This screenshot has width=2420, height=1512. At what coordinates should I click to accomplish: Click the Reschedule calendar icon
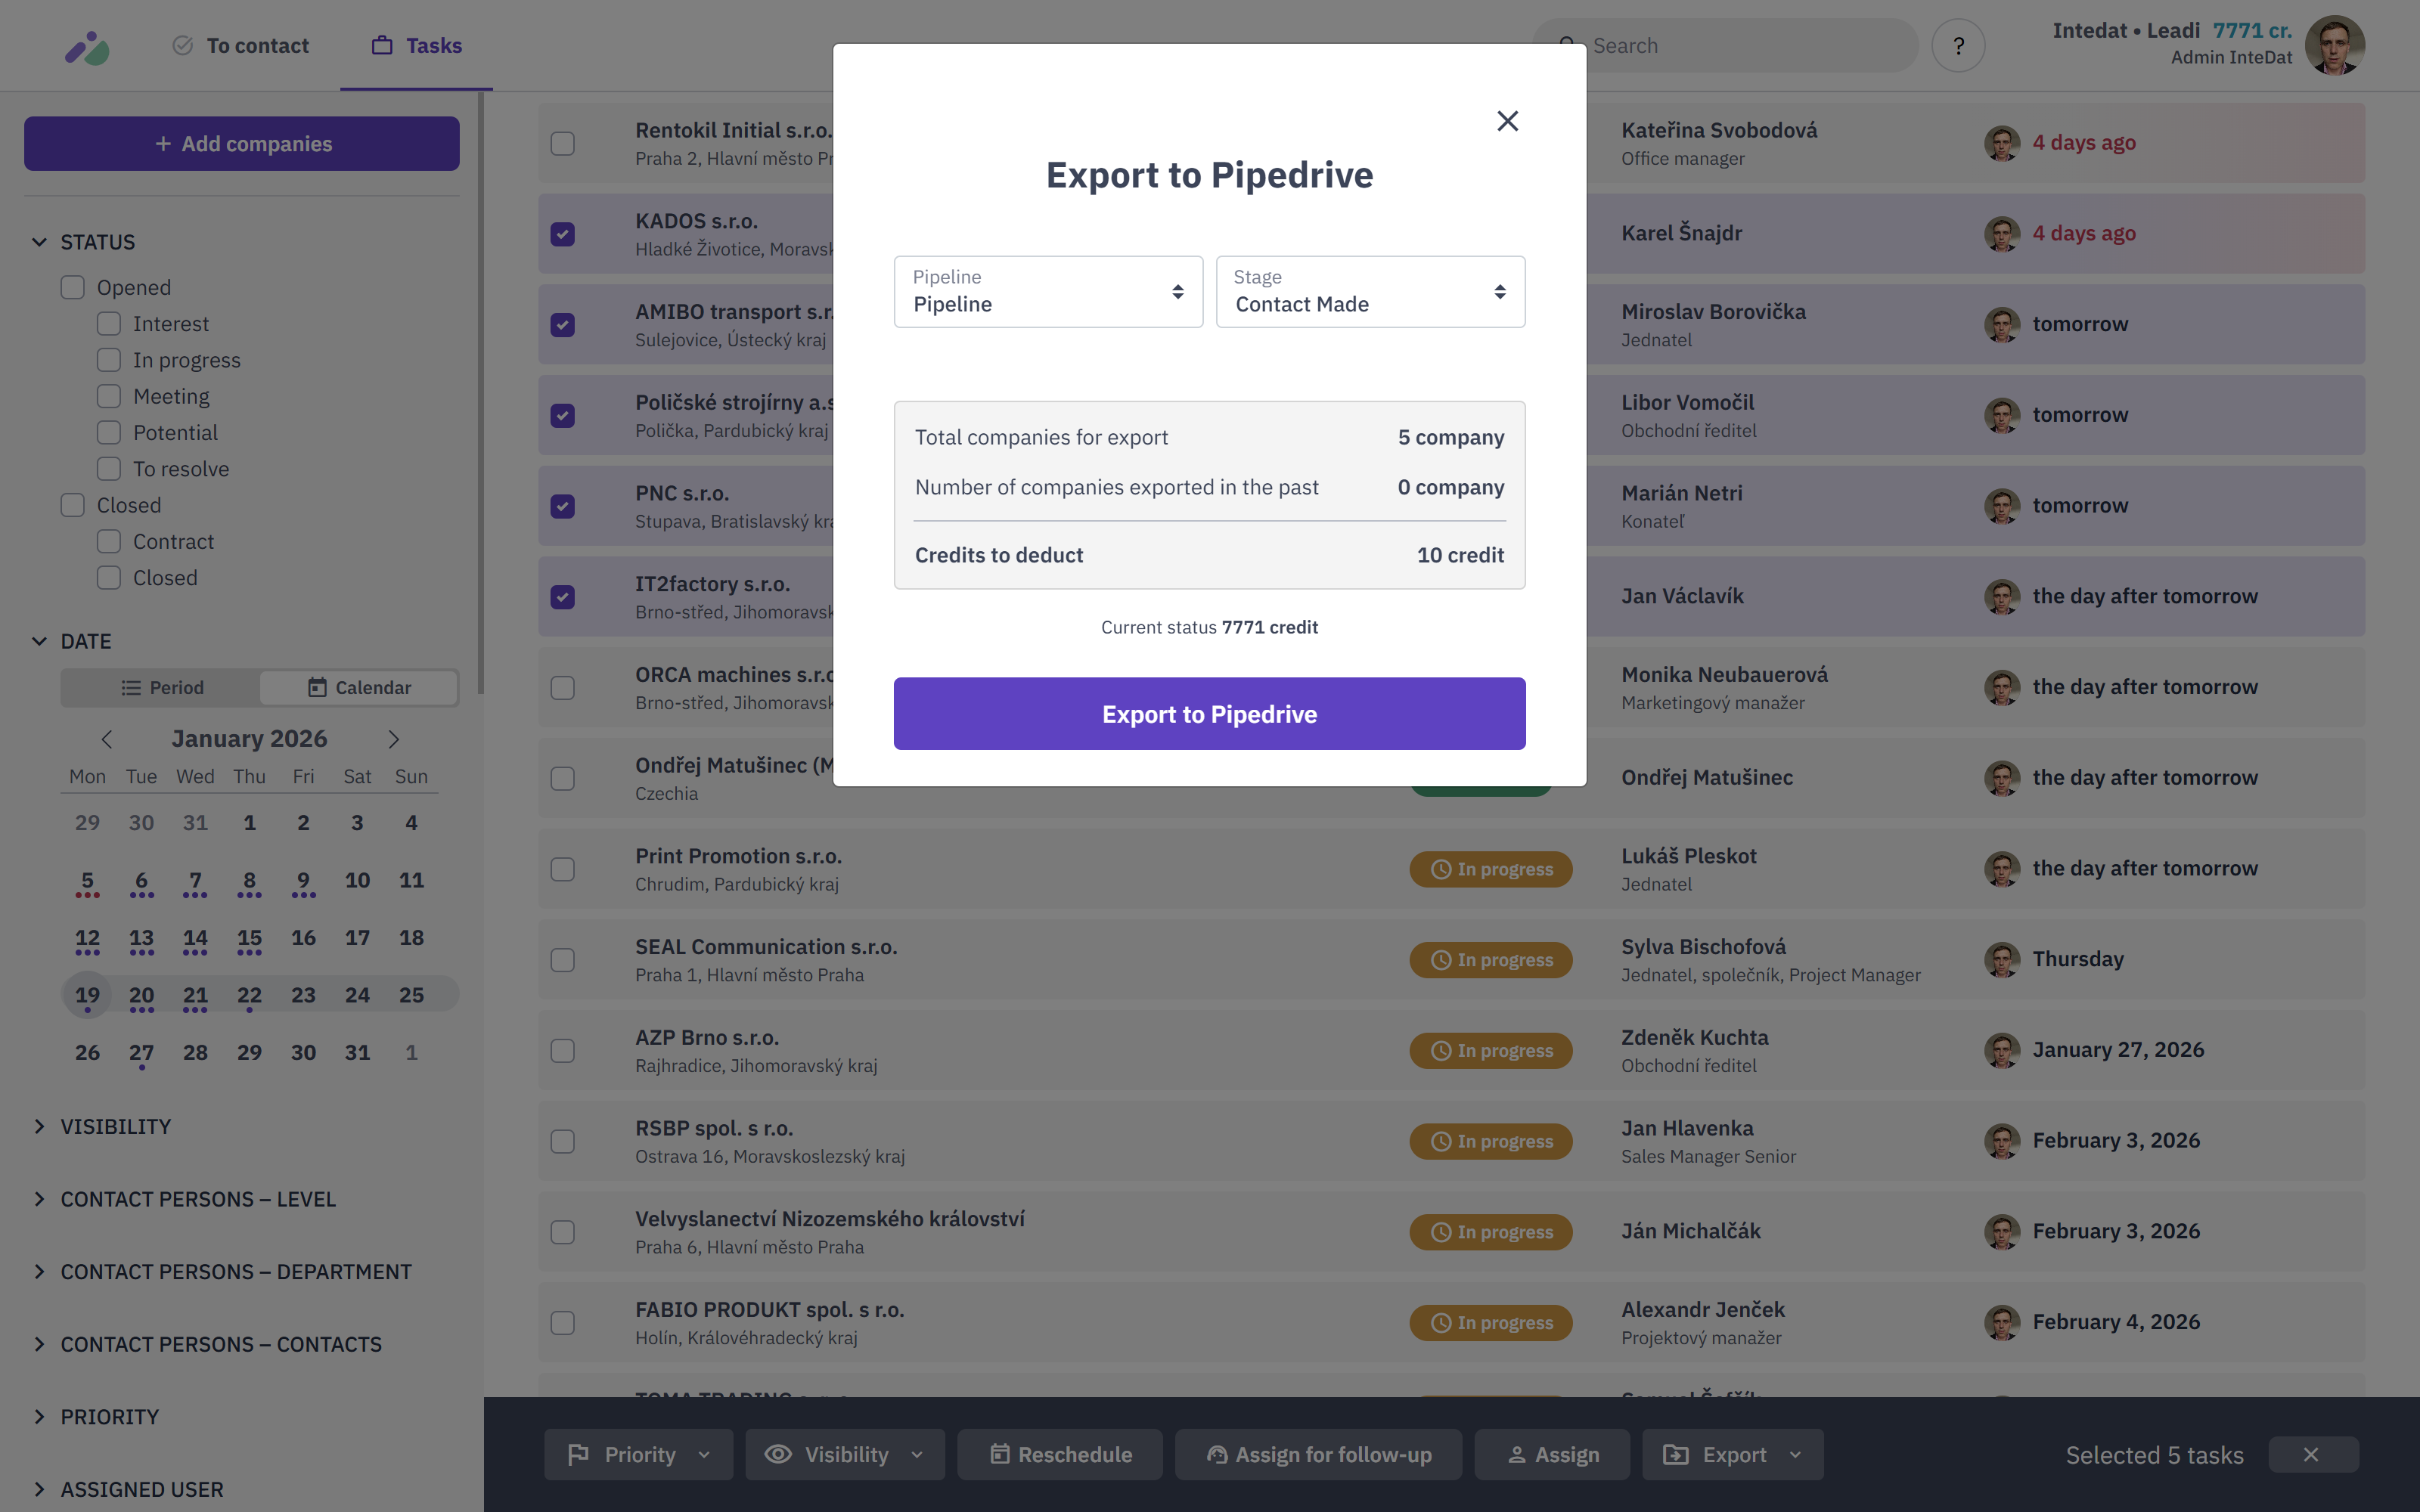coord(999,1455)
